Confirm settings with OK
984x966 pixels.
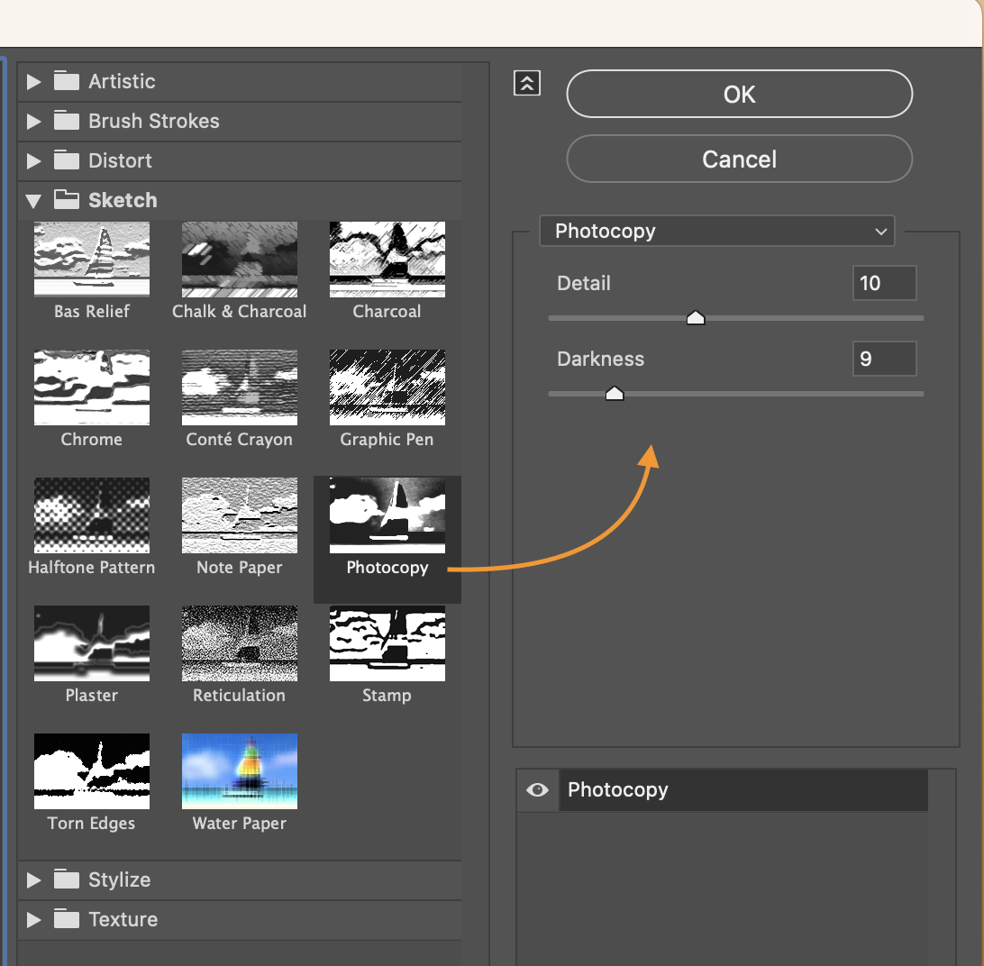coord(739,94)
